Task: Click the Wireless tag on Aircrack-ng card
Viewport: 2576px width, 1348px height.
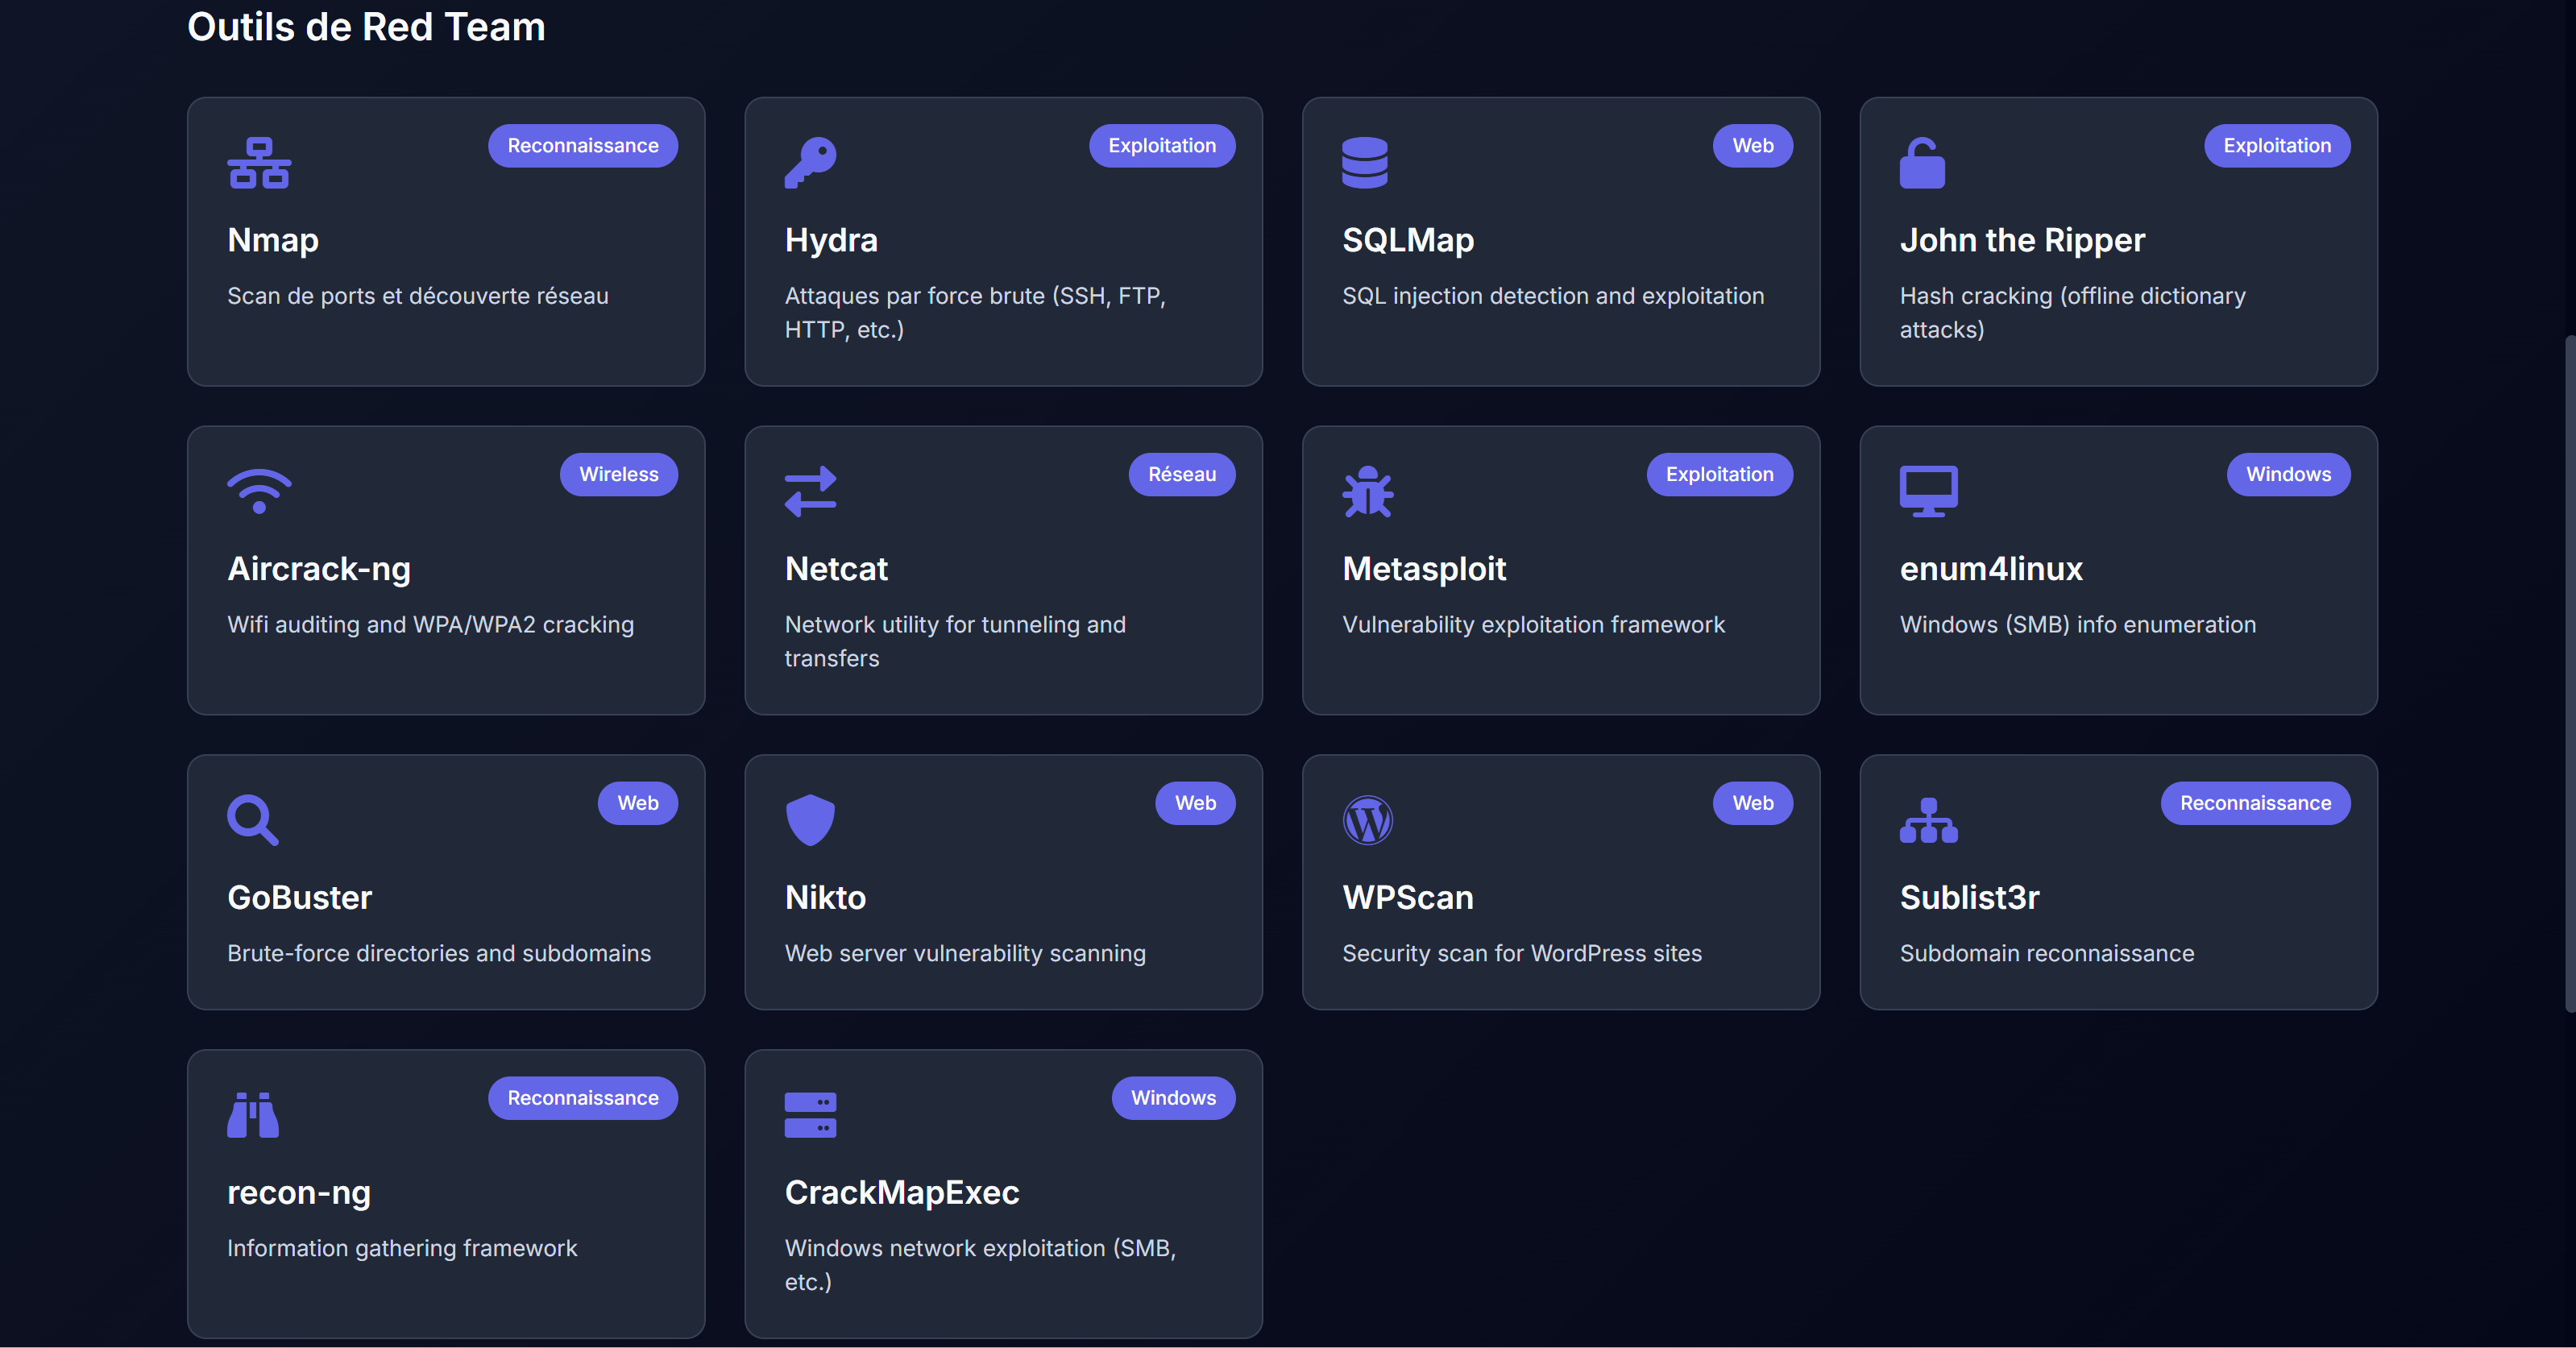Action: [x=618, y=474]
